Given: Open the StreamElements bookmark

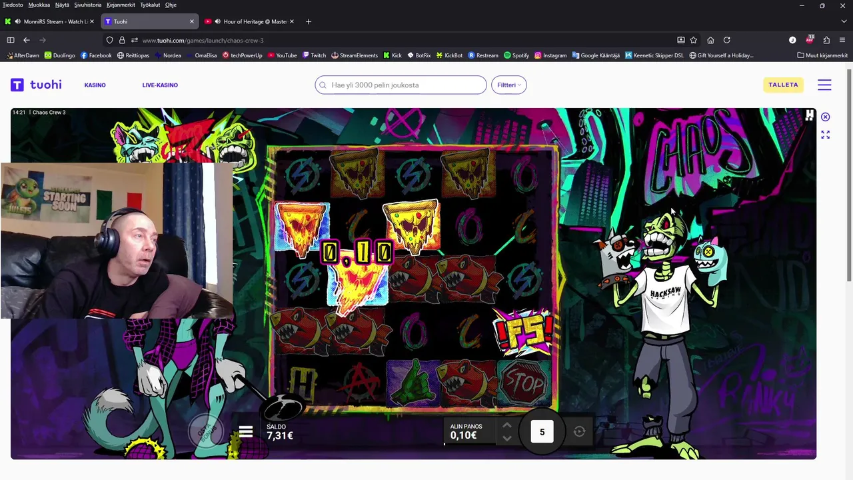Looking at the screenshot, I should click(354, 55).
